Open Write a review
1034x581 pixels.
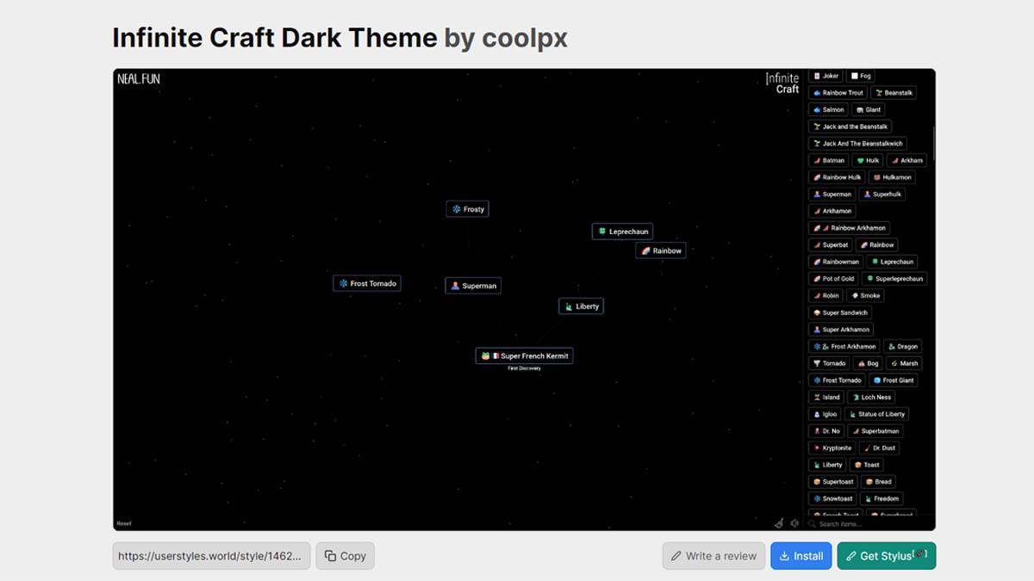tap(713, 556)
